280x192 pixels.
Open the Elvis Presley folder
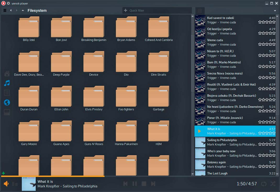tap(94, 98)
